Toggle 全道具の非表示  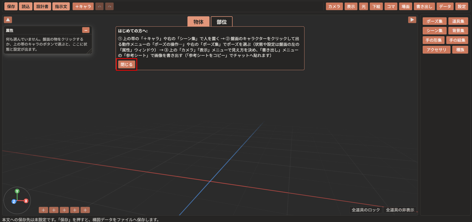(400, 210)
